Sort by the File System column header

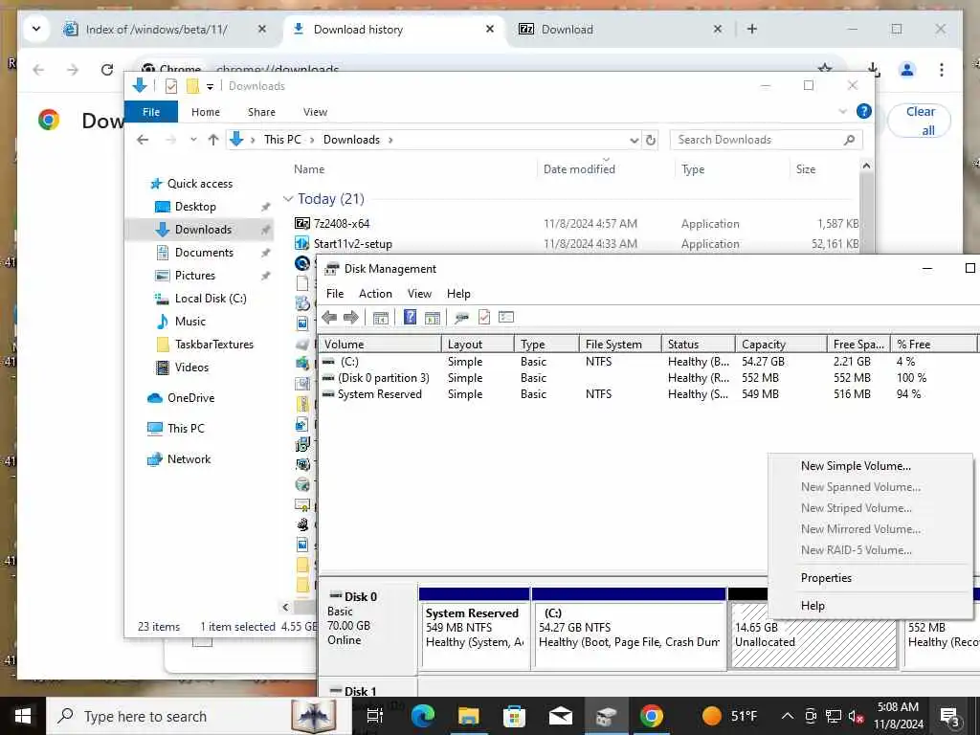[x=619, y=345]
